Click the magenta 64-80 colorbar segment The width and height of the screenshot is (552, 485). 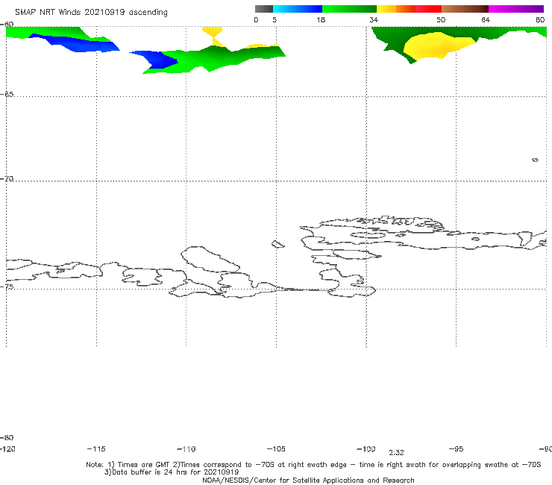[516, 9]
